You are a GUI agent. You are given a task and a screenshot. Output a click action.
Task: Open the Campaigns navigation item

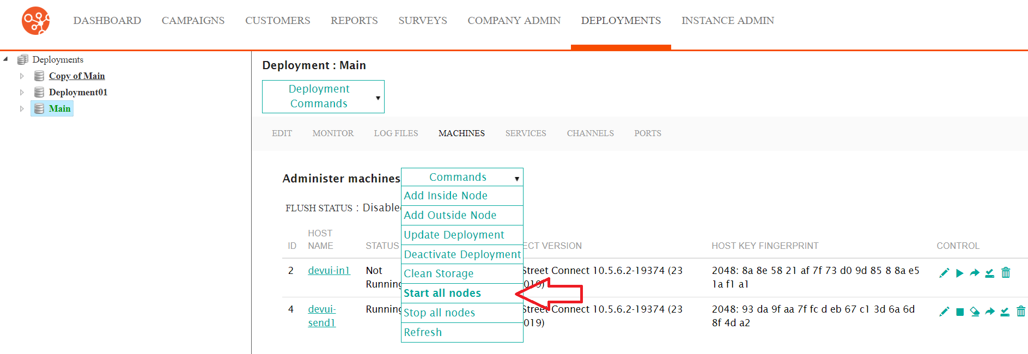point(193,21)
